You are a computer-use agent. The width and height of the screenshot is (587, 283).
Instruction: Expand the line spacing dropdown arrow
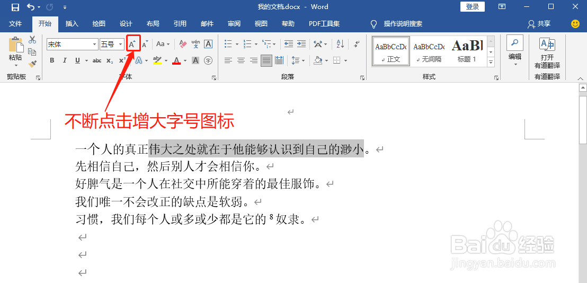[x=303, y=60]
